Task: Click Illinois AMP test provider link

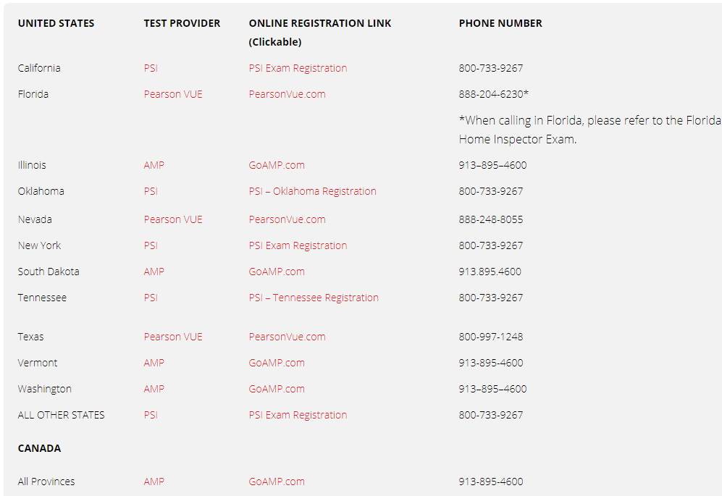Action: tap(154, 165)
